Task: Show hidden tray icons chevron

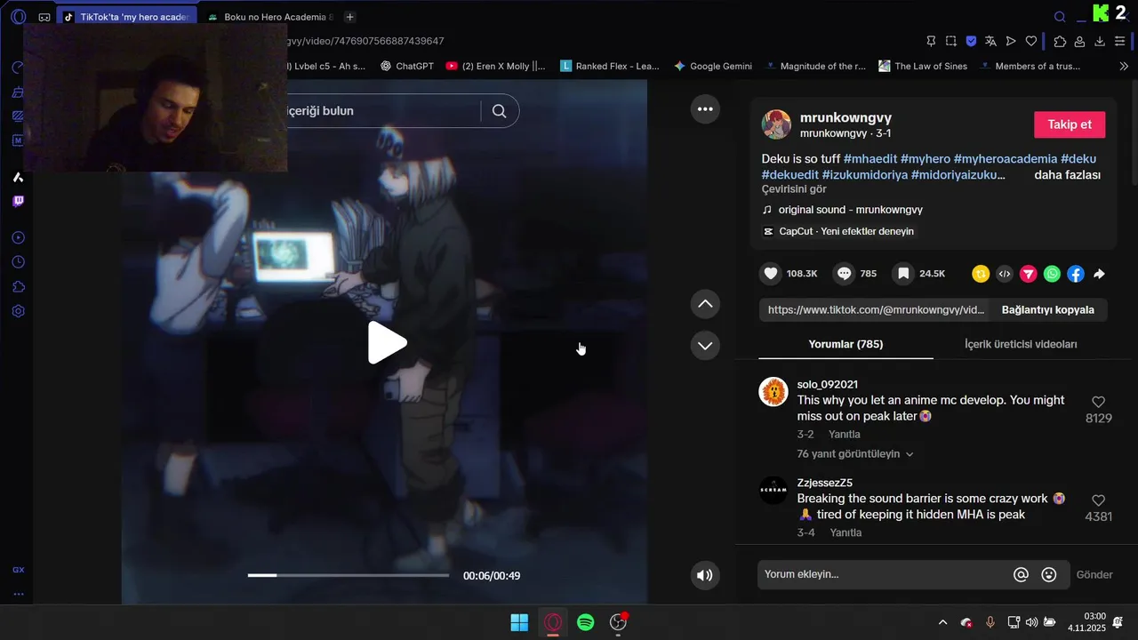Action: 942,622
